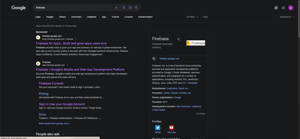Screen dimensions: 300x139
Task: Click the globe icon beside firebase.google.com
Action: click(x=154, y=58)
